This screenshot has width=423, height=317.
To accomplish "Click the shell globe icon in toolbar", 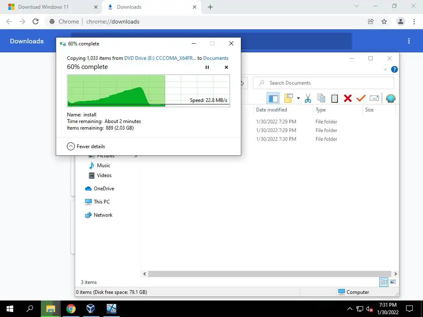I will [390, 98].
